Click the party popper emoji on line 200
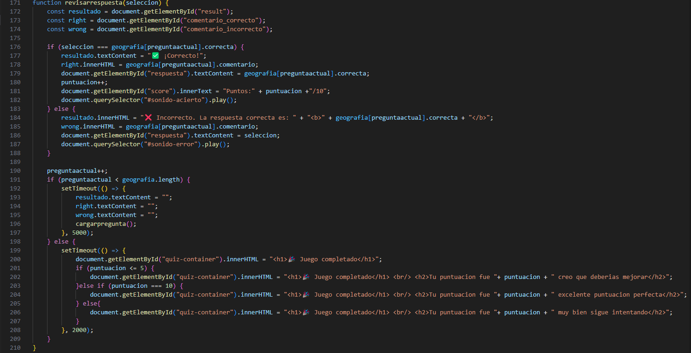 click(292, 259)
